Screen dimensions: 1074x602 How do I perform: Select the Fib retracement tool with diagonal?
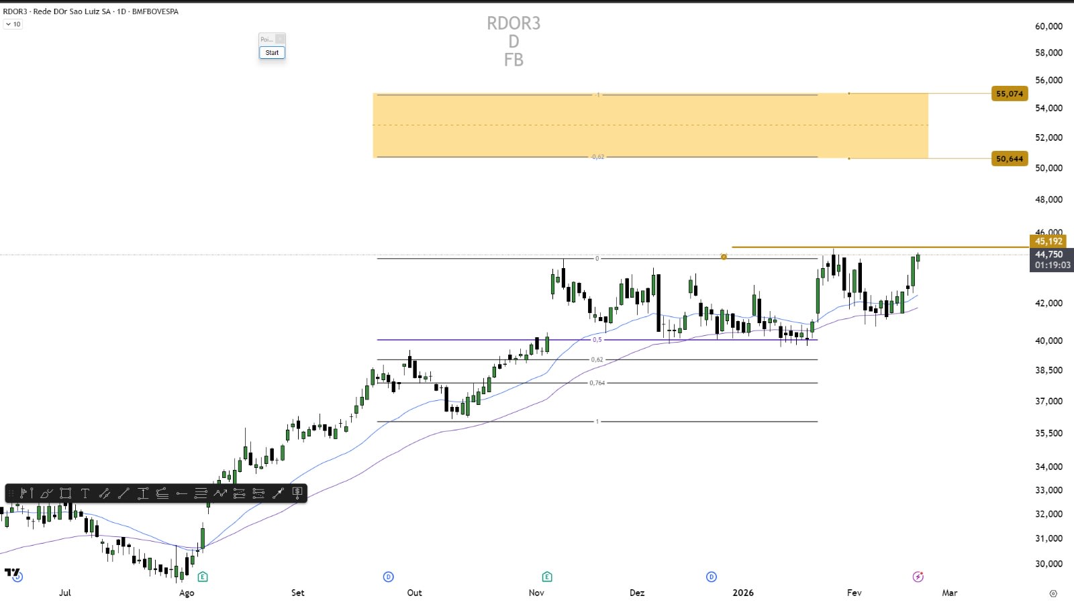tap(162, 493)
